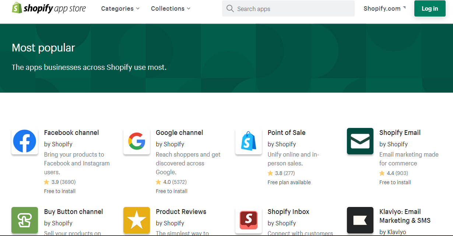This screenshot has width=453, height=236.
Task: Open the Shopify.com dropdown menu
Action: tap(384, 8)
